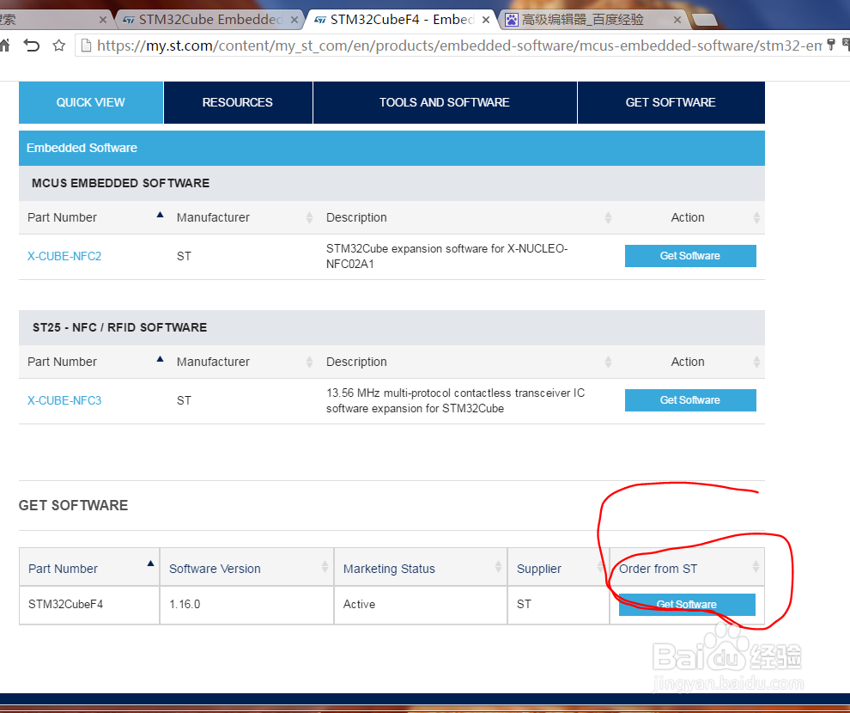This screenshot has width=850, height=713.
Task: Click the address bar URL field
Action: click(x=458, y=46)
